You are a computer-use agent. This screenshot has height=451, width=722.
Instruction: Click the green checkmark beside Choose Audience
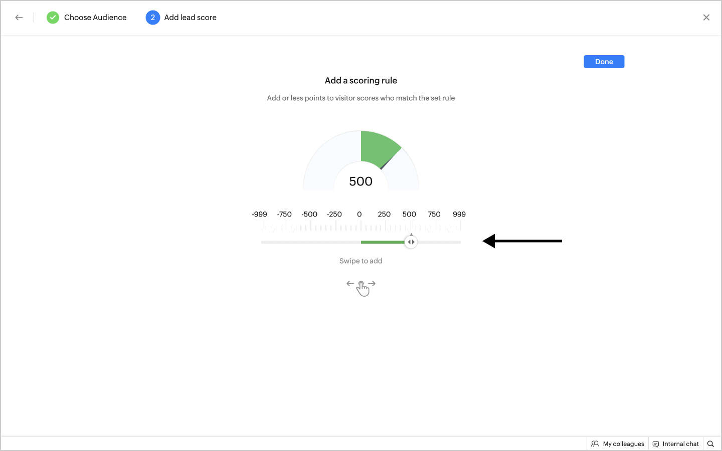[53, 18]
